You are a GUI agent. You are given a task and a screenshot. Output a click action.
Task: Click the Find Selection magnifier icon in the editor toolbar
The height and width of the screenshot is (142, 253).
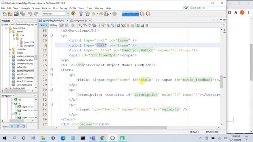[x=80, y=25]
